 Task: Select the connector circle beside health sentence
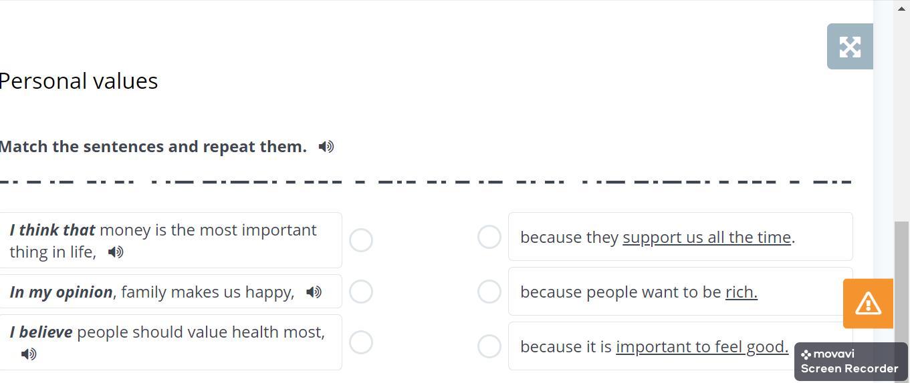click(361, 342)
